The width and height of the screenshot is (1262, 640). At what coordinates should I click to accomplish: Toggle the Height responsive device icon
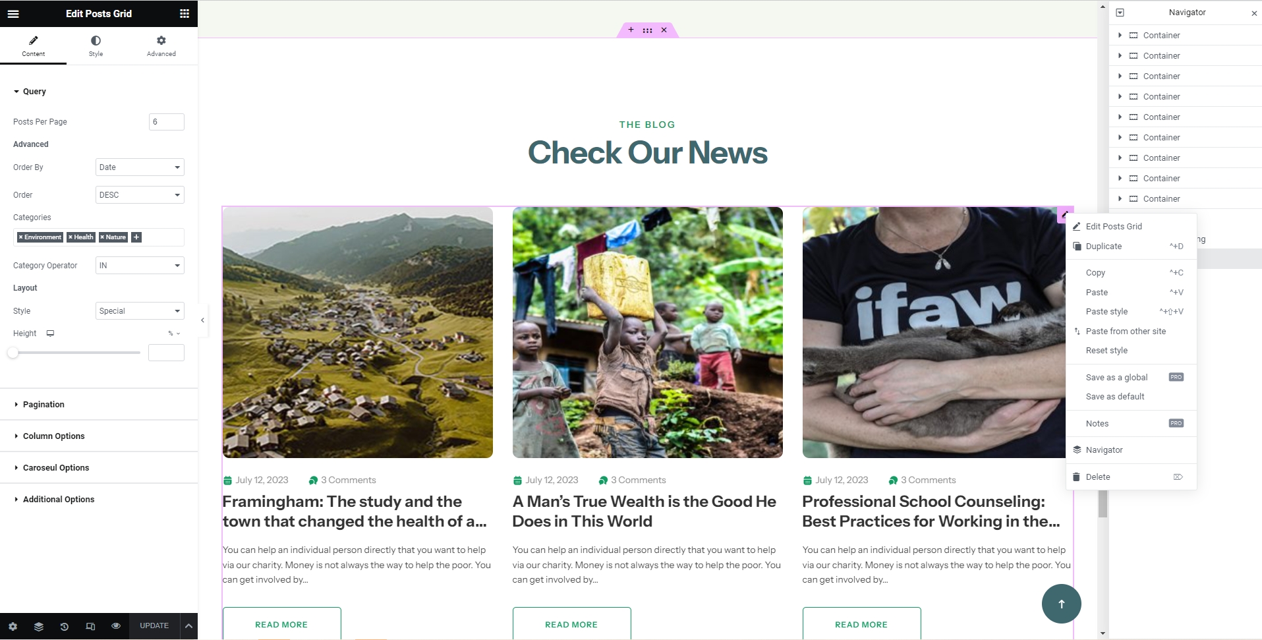[50, 334]
